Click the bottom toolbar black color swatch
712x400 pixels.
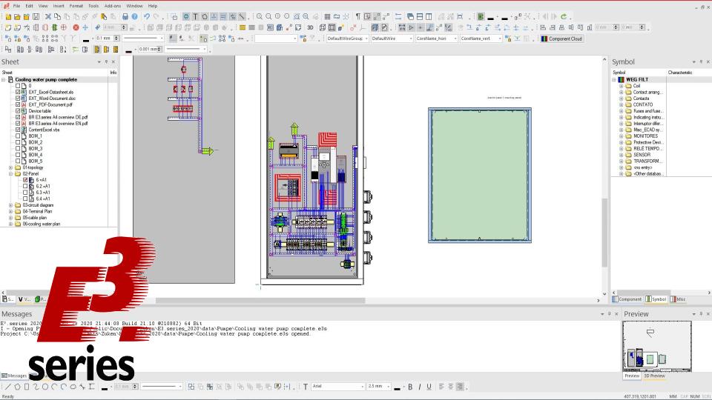coord(105,387)
